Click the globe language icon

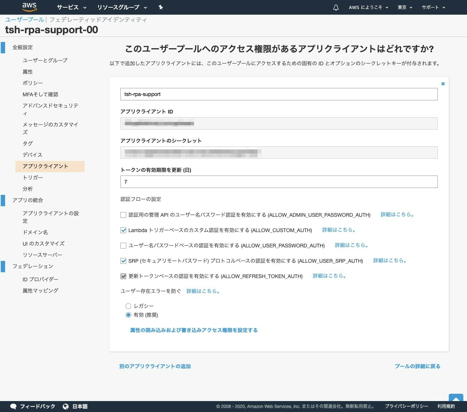pos(66,406)
